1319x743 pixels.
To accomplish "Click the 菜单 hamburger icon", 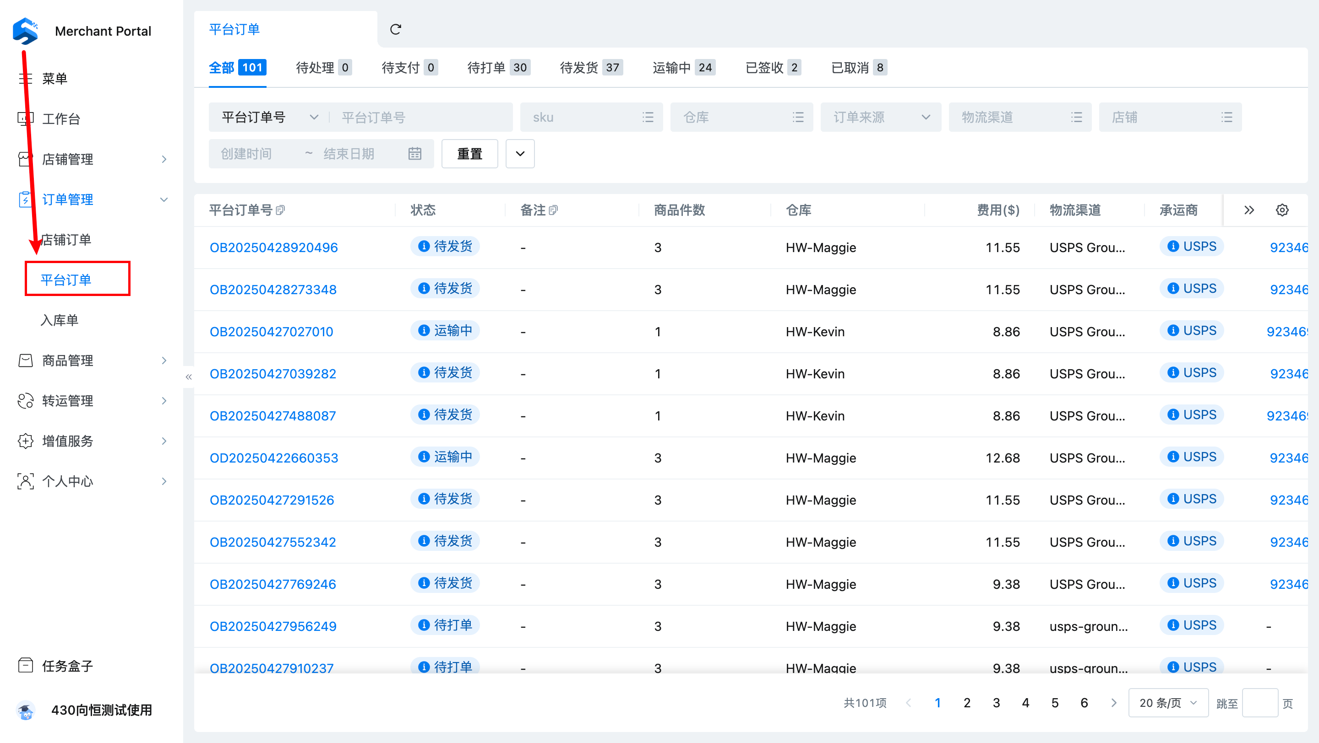I will pos(25,78).
